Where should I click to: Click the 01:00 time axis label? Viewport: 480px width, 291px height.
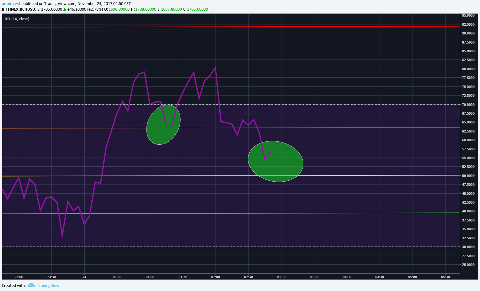coord(150,277)
